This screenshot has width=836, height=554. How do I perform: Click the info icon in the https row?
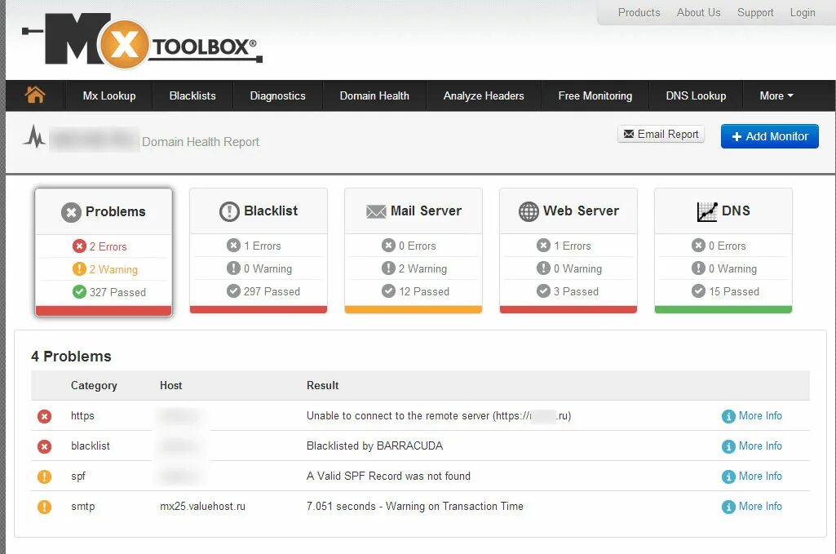[728, 416]
